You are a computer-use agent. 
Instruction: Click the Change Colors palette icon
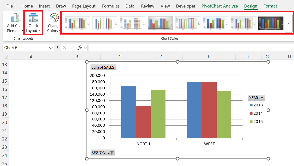[54, 18]
